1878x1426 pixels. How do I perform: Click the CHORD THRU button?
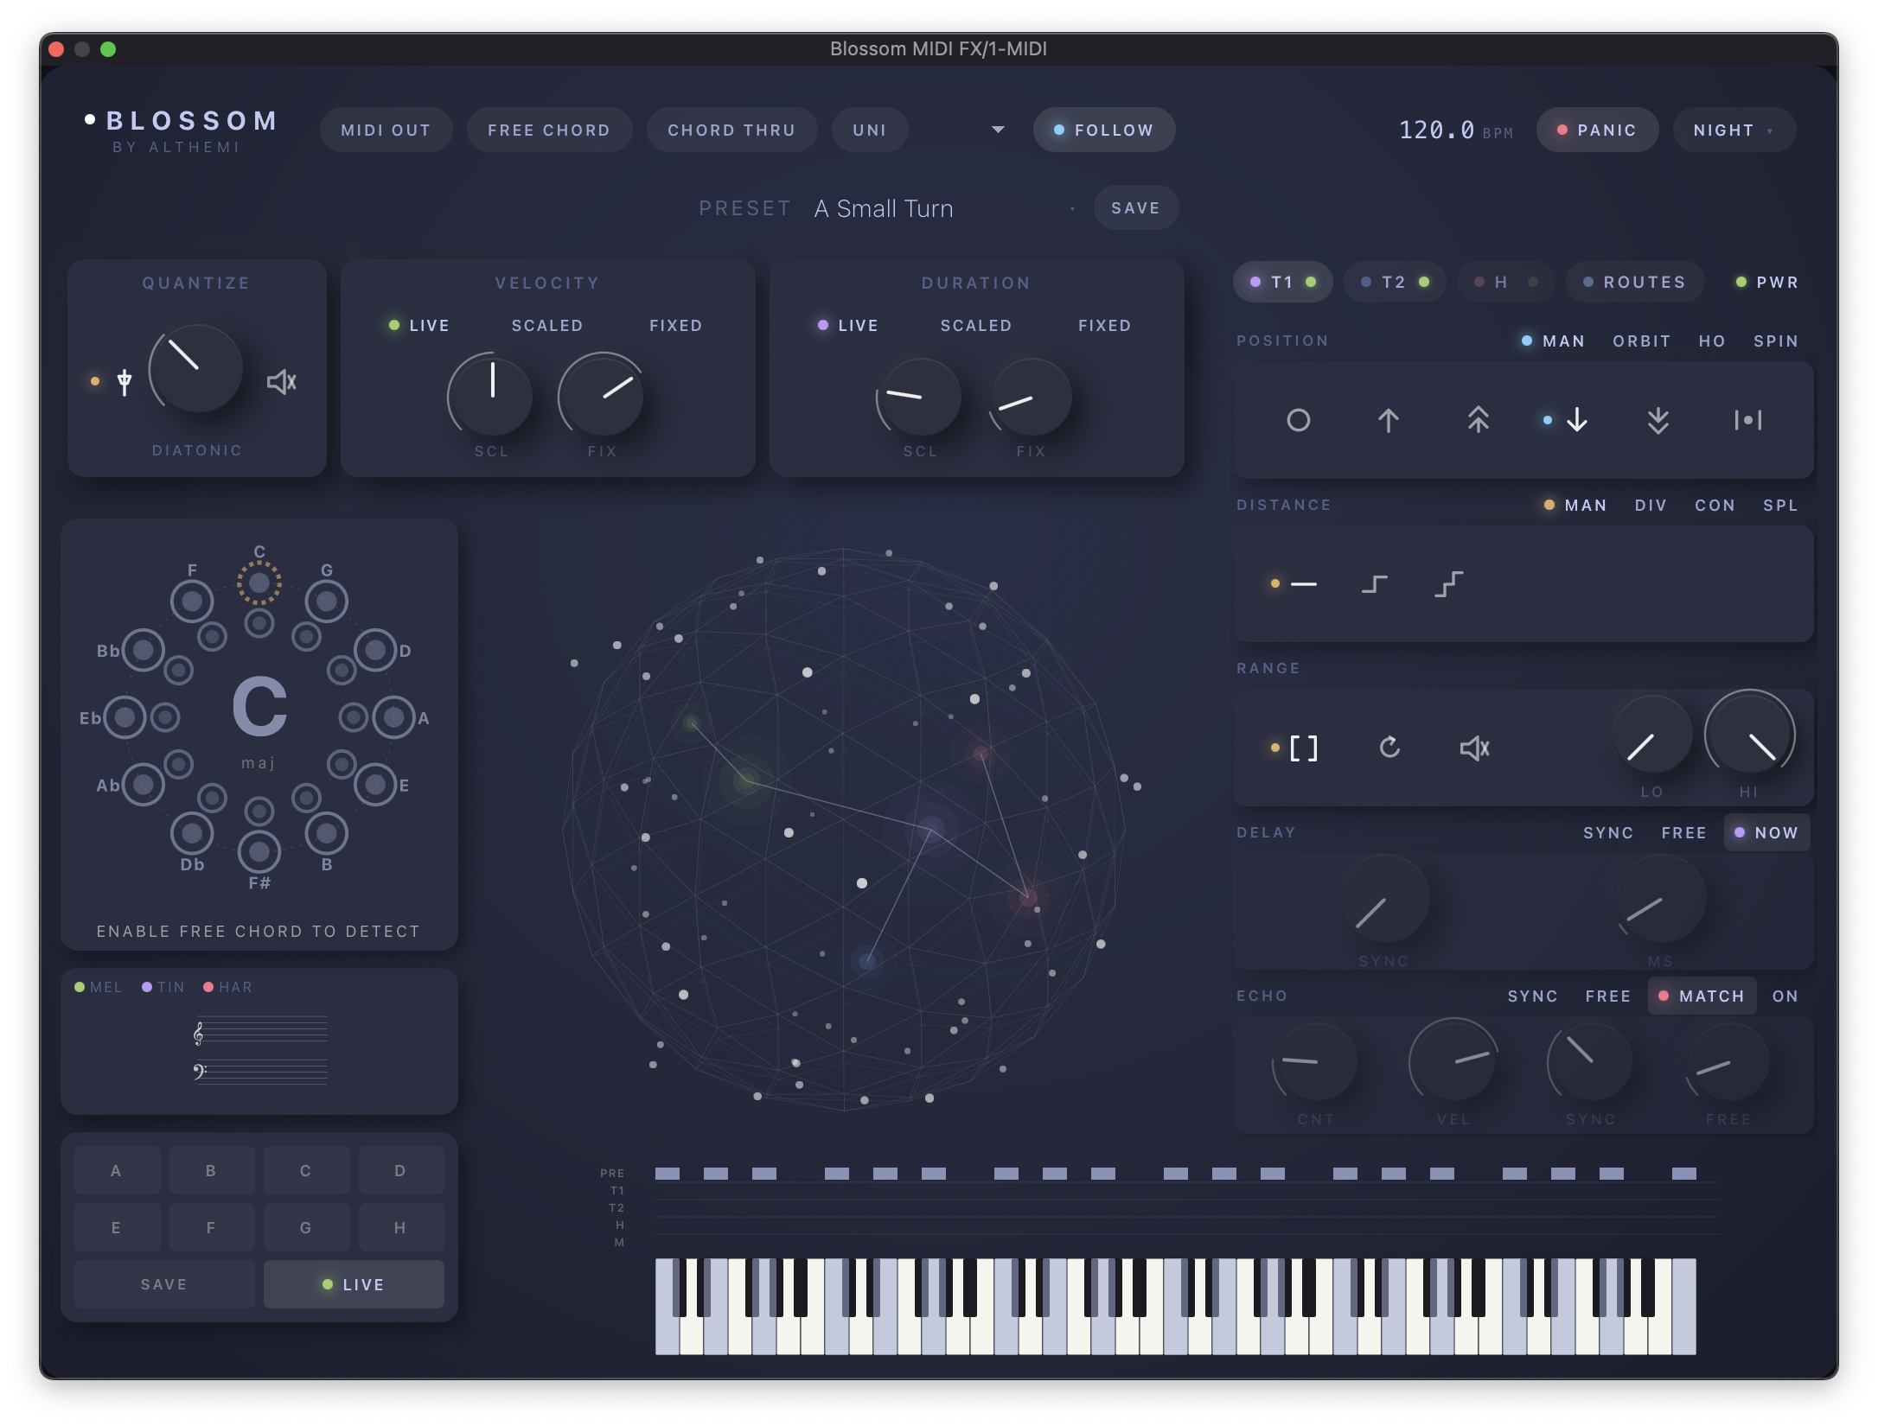[x=731, y=130]
